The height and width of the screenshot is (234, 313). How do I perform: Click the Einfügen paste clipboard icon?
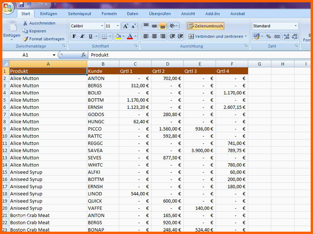[12, 26]
